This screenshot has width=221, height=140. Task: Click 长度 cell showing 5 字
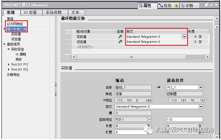[x=198, y=42]
